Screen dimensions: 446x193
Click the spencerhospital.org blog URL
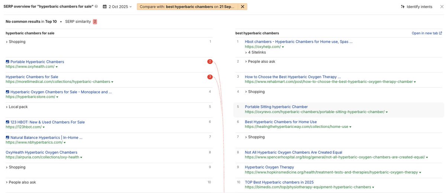[335, 157]
